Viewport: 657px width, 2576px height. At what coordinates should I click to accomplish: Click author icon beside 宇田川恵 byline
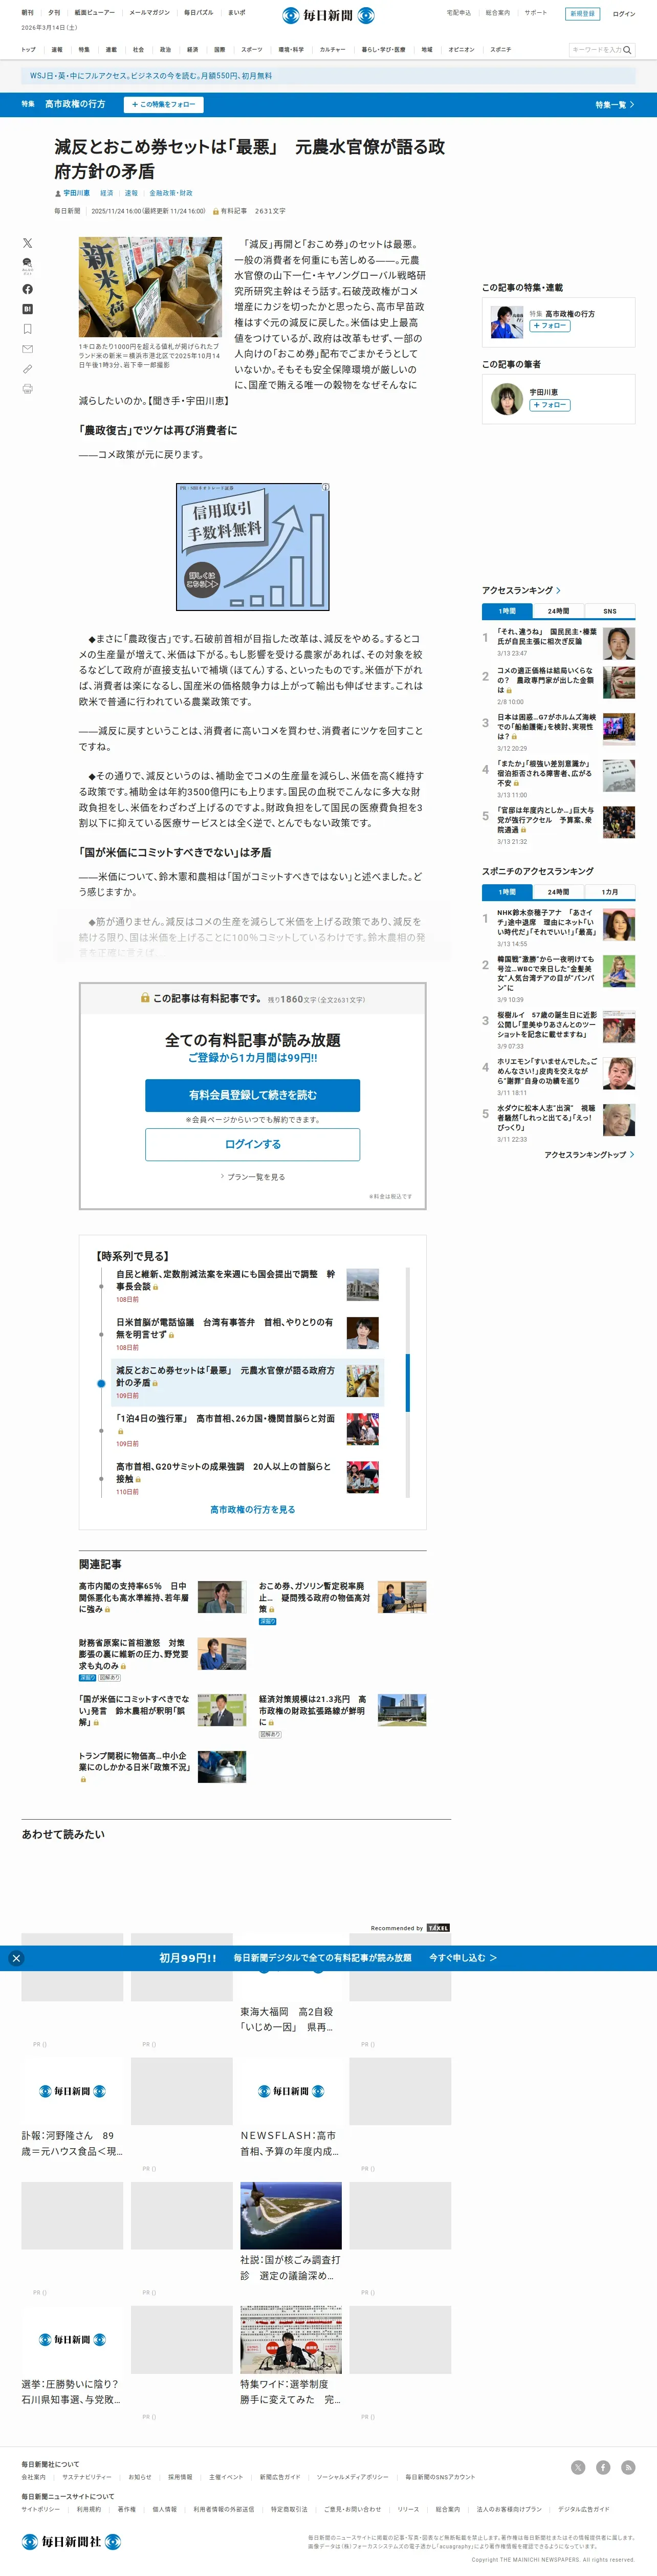click(x=58, y=193)
